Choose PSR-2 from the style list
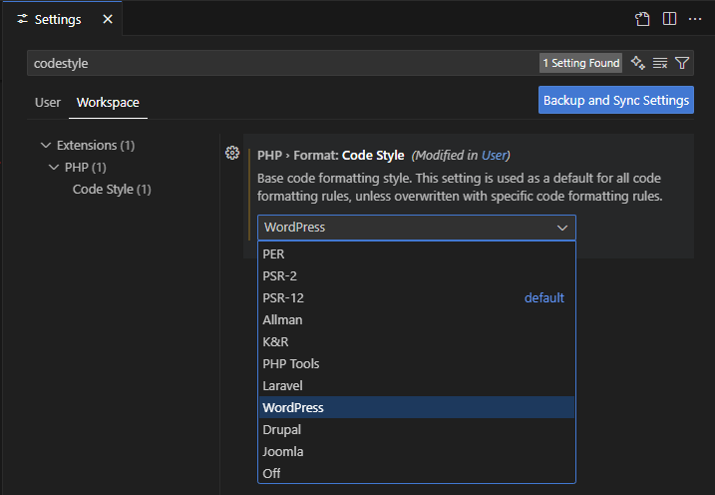 click(416, 275)
